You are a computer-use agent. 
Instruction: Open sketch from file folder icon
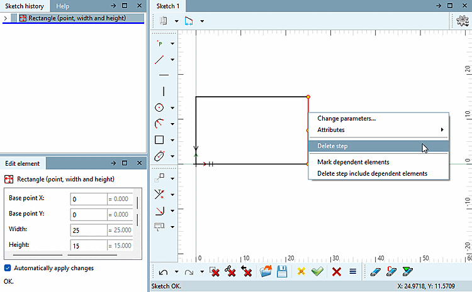pos(266,271)
